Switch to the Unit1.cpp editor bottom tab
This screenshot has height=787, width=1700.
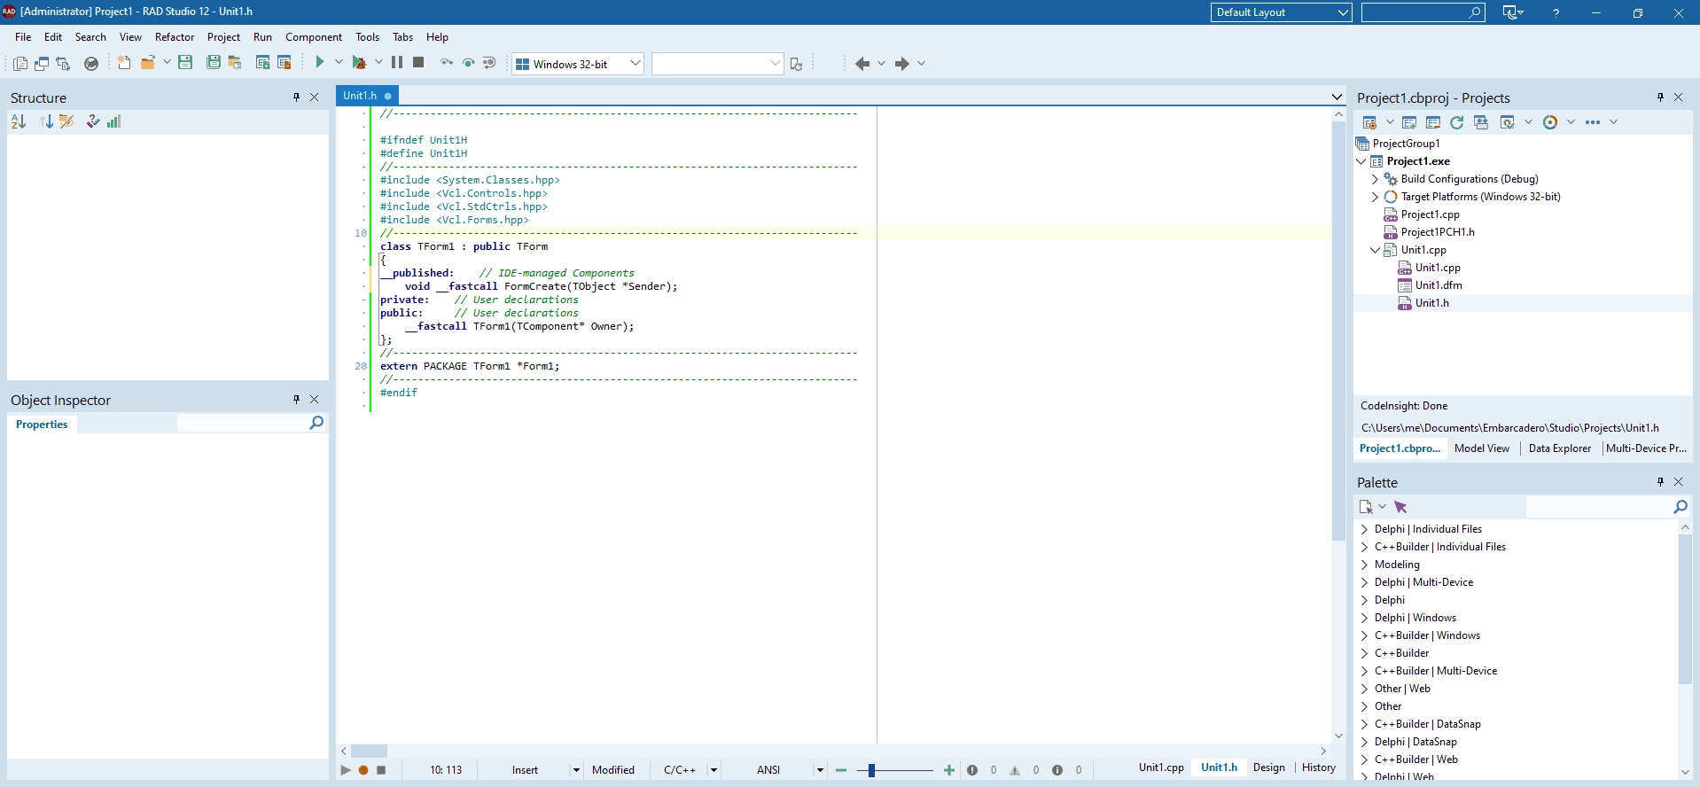1161,768
